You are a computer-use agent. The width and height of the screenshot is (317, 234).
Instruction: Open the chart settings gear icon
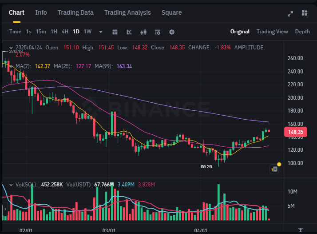172,32
